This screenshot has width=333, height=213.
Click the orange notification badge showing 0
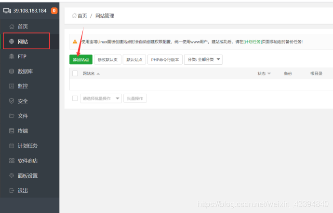click(54, 11)
